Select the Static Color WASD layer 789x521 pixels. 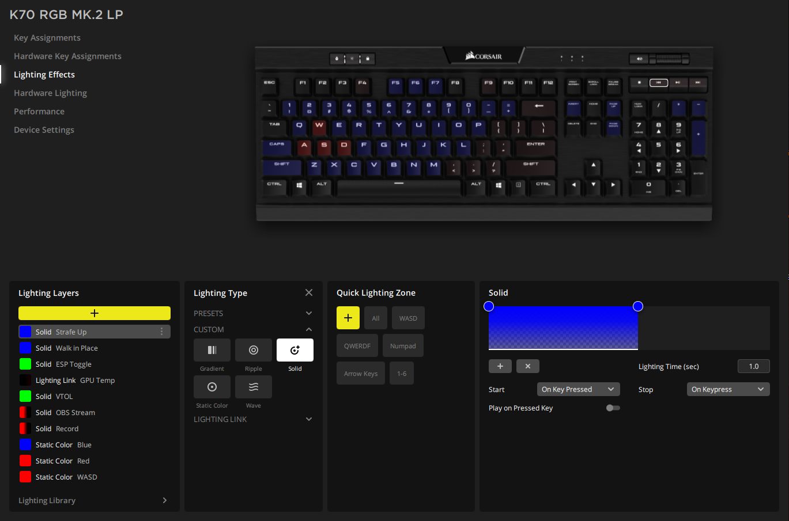(95, 477)
